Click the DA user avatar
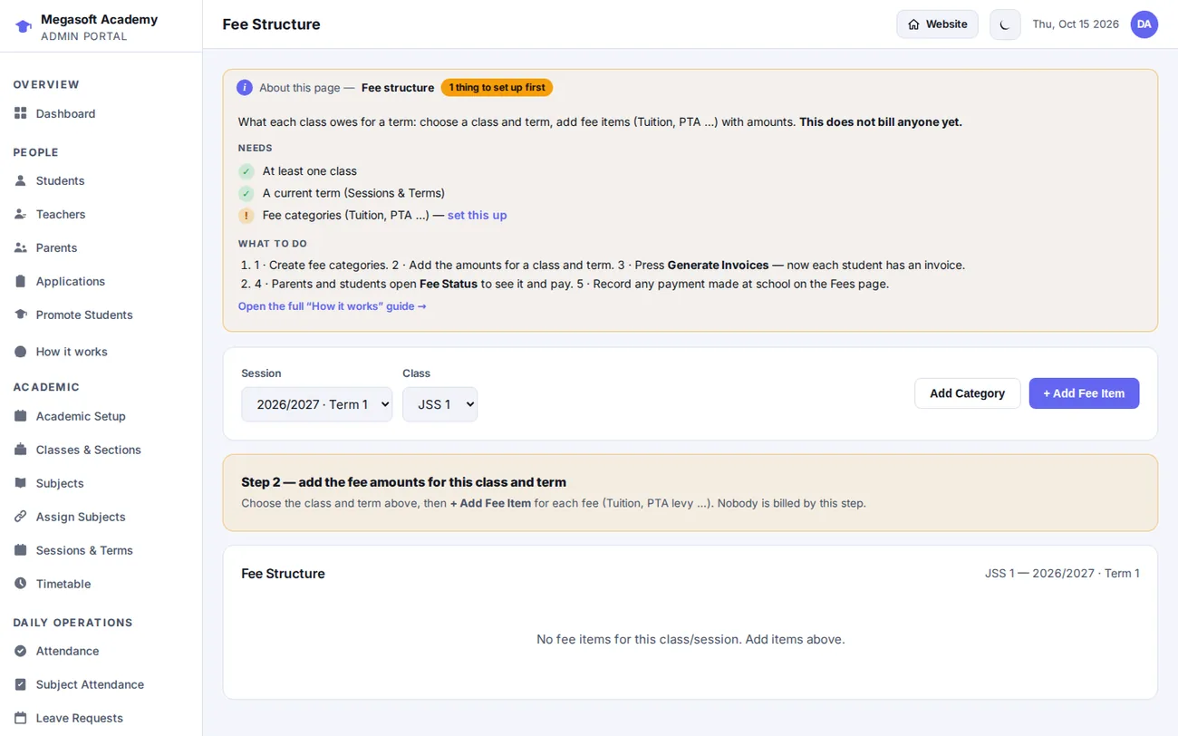This screenshot has height=736, width=1178. [x=1144, y=24]
